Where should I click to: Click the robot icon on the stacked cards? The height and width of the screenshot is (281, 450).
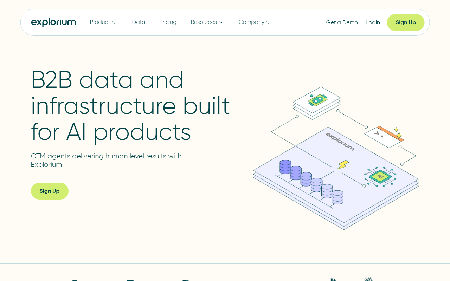pyautogui.click(x=317, y=100)
